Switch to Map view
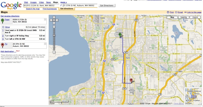Image resolution: width=203 pixels, height=107 pixels. (172, 17)
